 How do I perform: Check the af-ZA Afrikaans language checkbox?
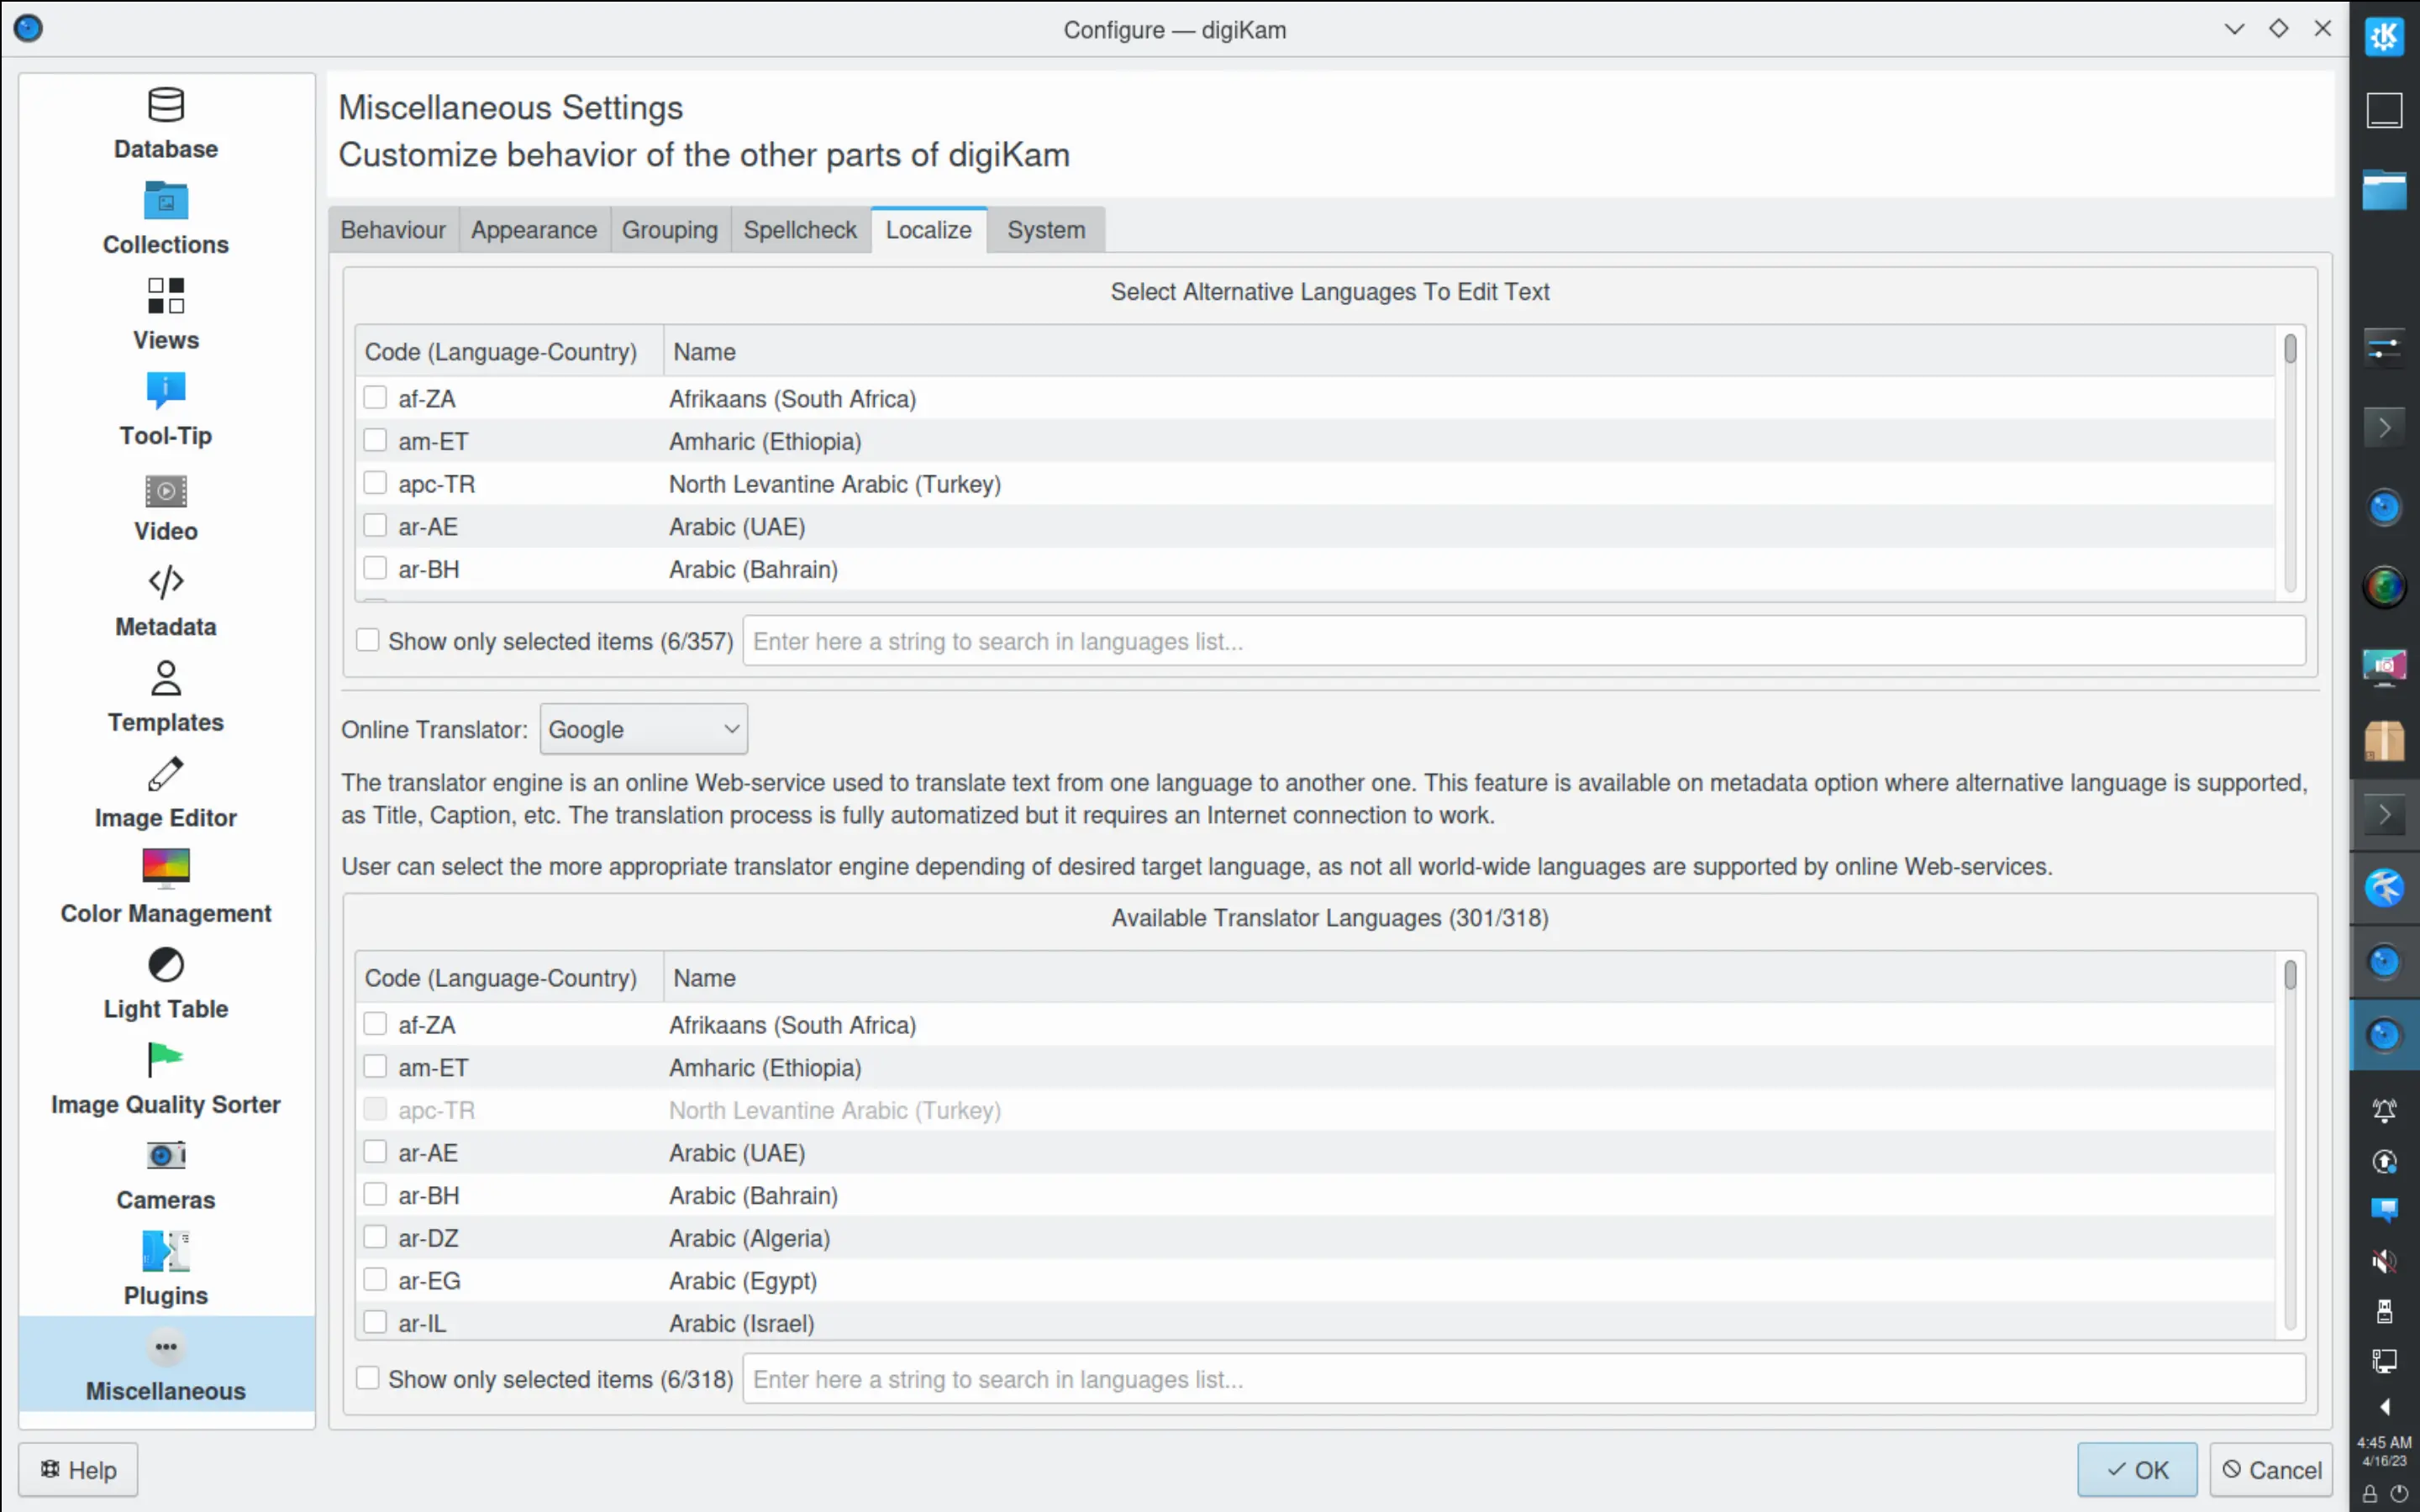click(x=375, y=397)
